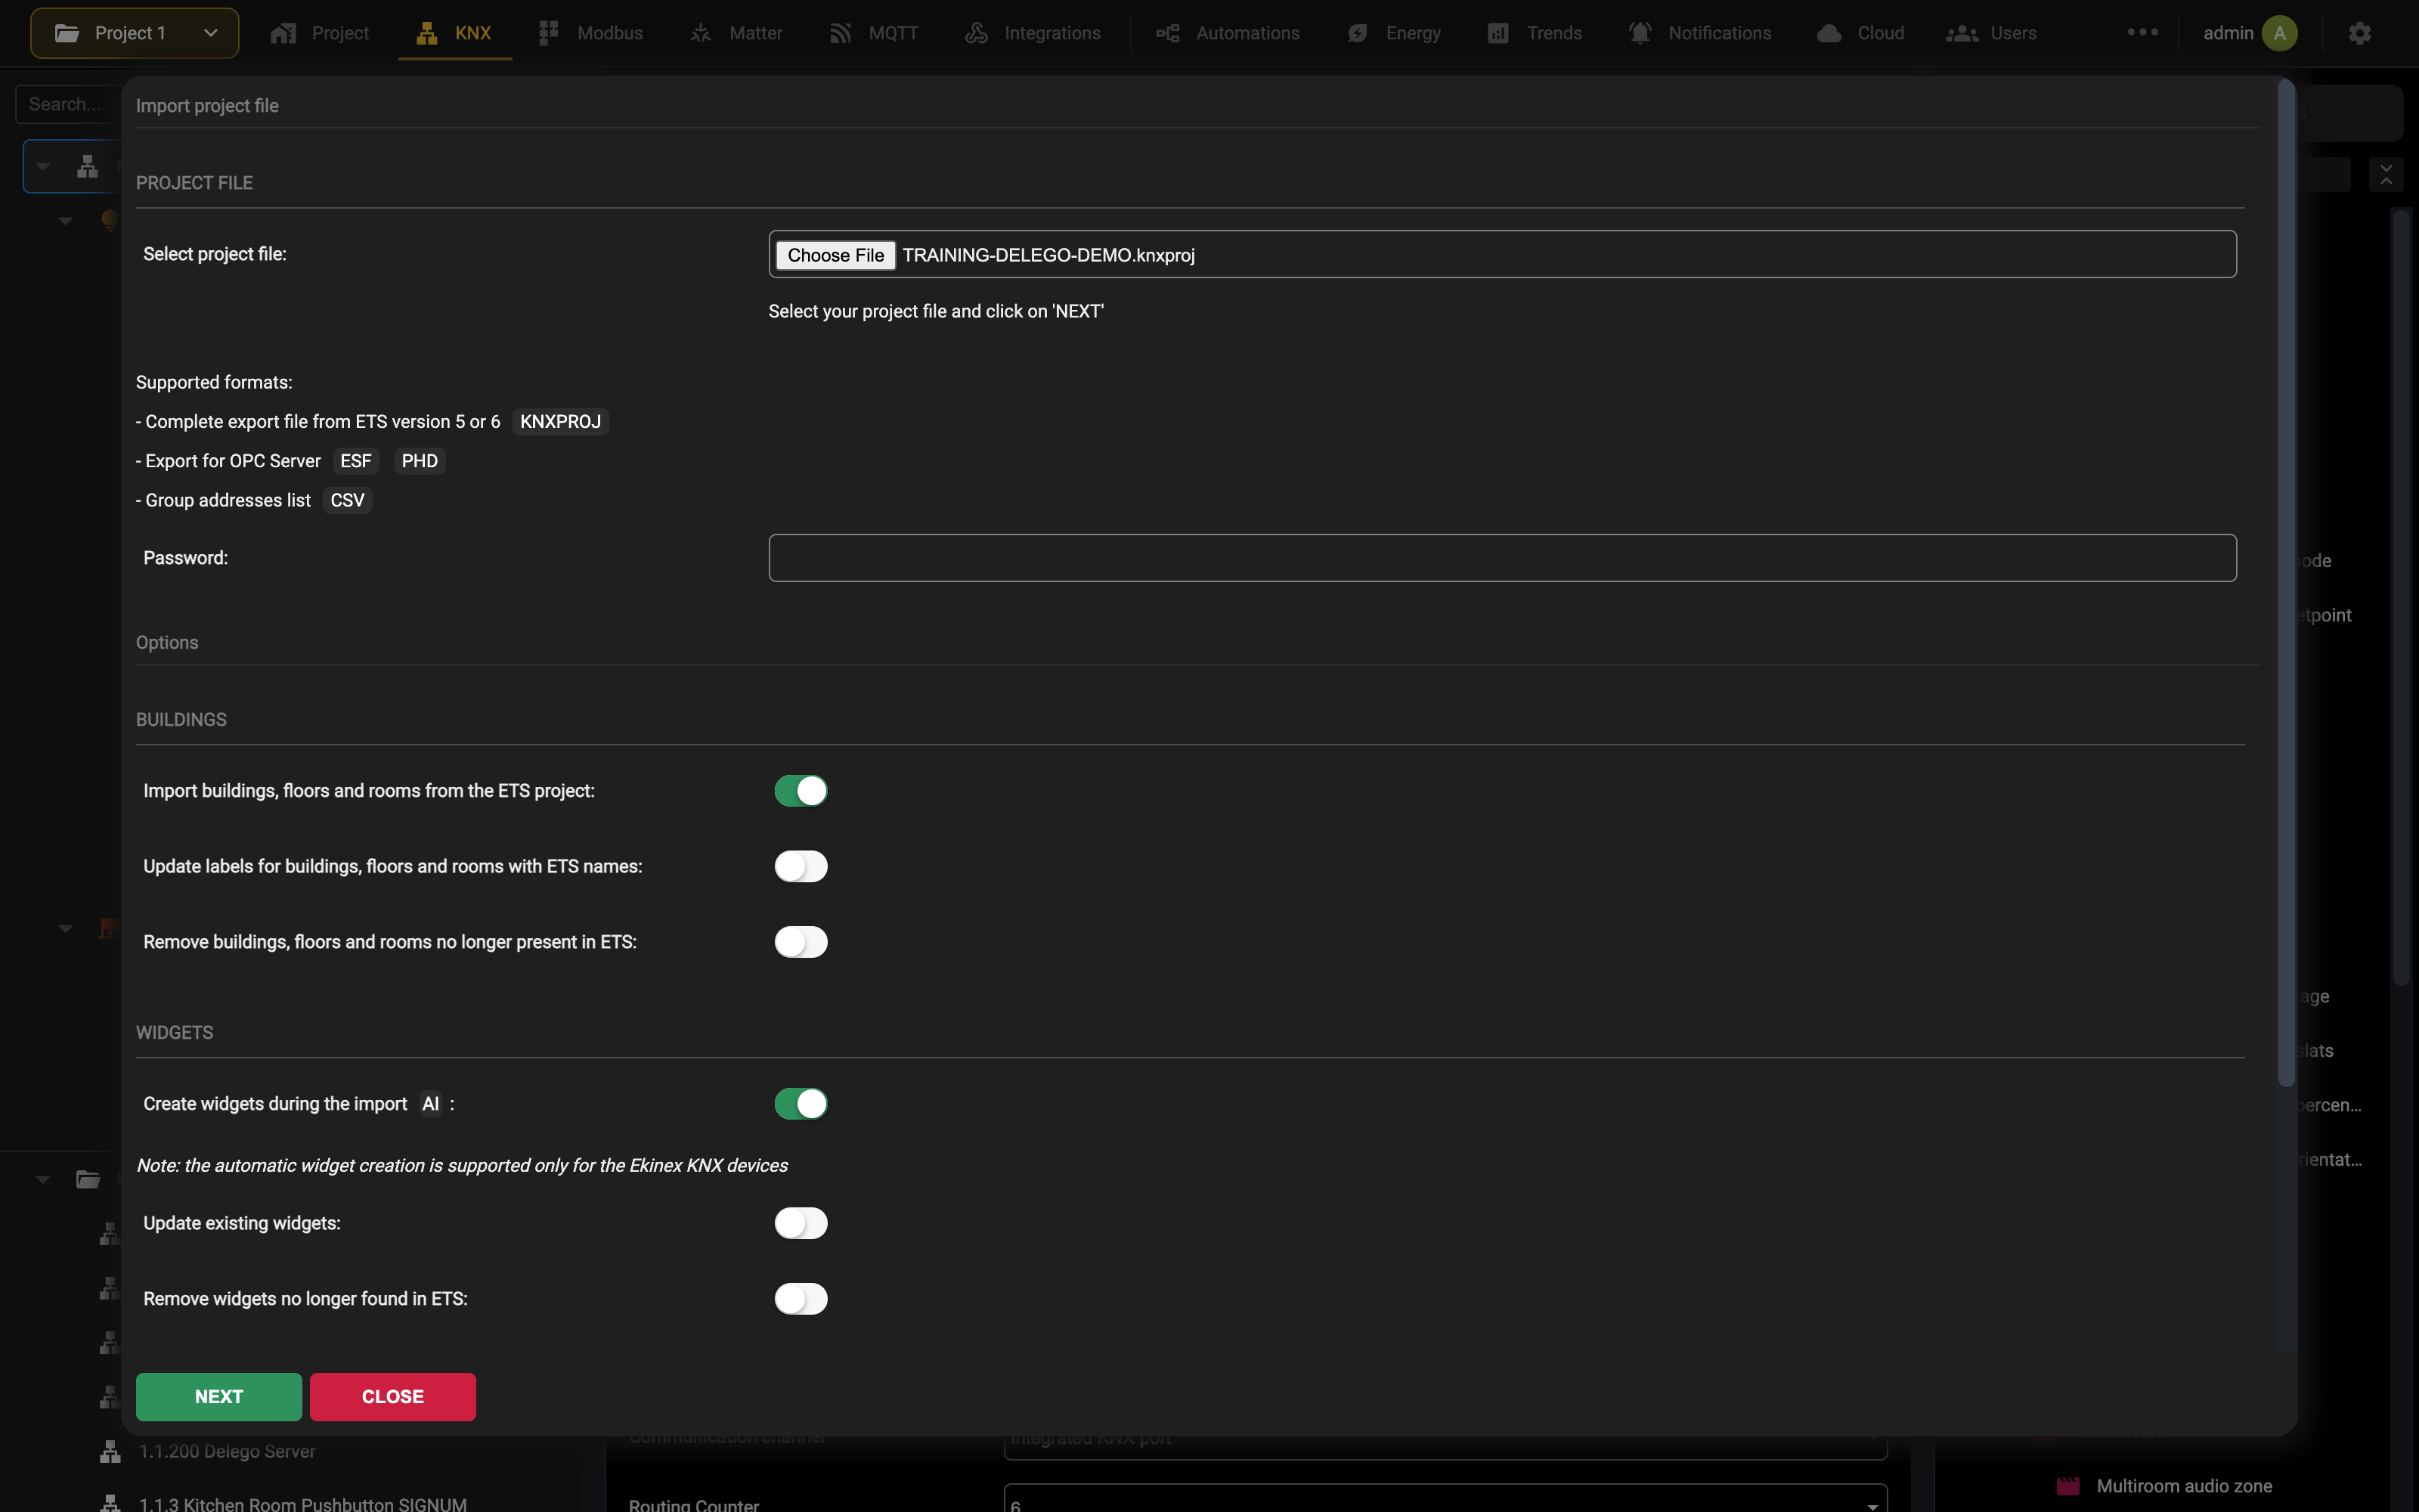Screen dimensions: 2419x1512
Task: Switch to the Modbus tab
Action: click(590, 33)
